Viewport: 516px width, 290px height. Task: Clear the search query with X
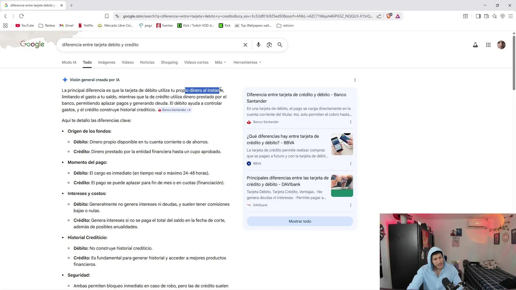pos(245,45)
